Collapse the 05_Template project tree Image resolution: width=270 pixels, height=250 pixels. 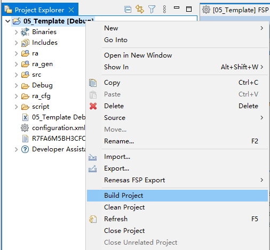[7, 21]
